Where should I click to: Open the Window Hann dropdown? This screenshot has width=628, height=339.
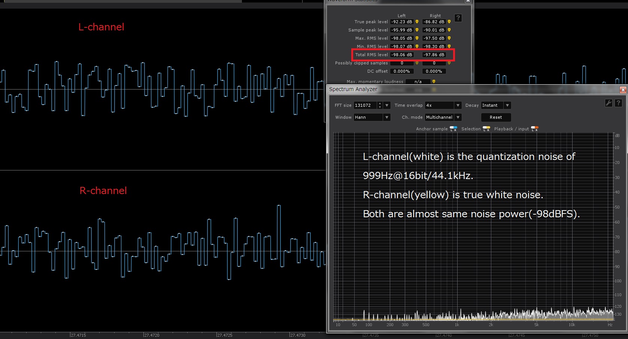coord(372,117)
